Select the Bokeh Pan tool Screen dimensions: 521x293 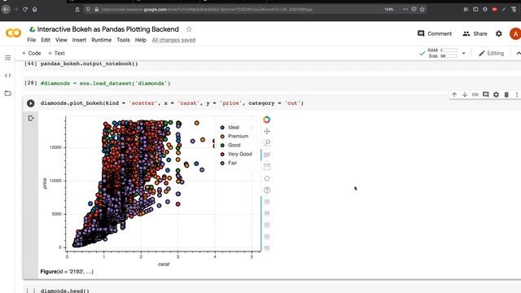267,131
